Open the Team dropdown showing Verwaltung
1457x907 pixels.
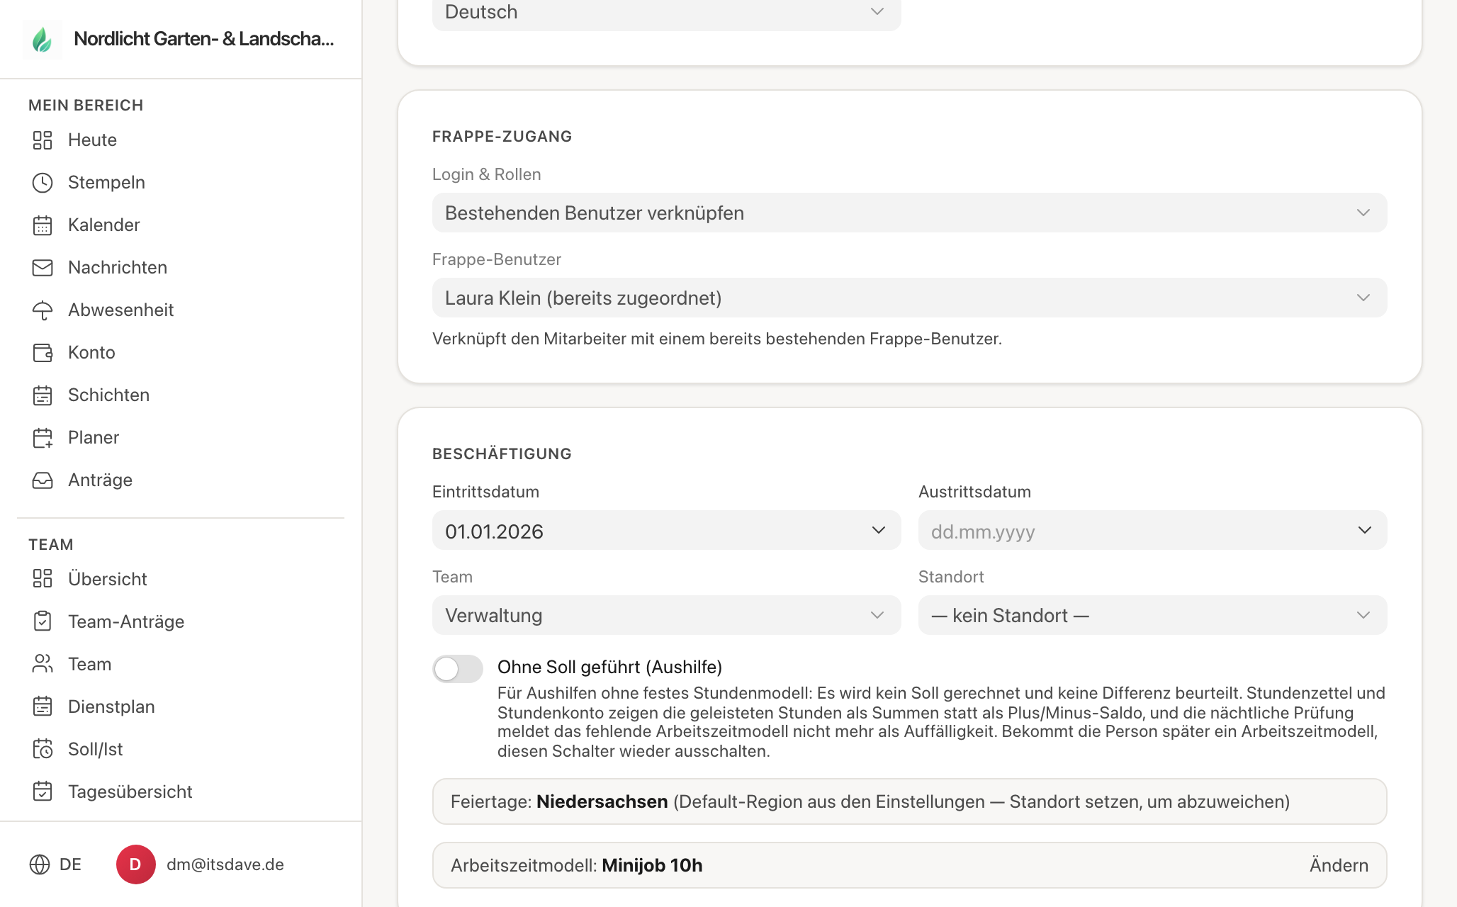tap(667, 615)
